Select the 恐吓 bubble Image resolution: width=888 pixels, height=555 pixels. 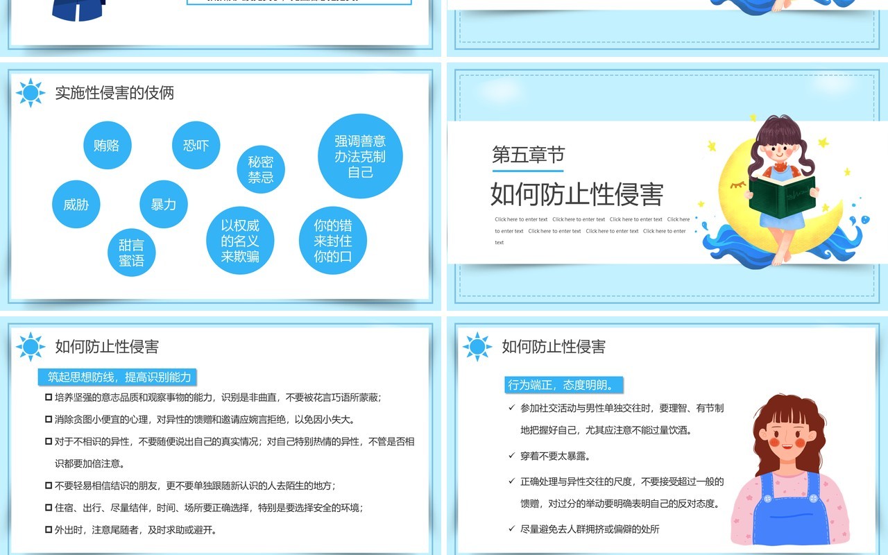(196, 145)
